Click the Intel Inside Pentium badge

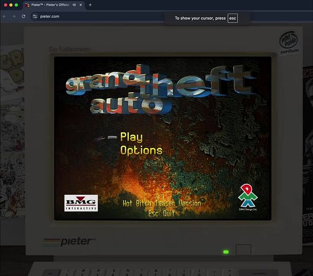(289, 42)
